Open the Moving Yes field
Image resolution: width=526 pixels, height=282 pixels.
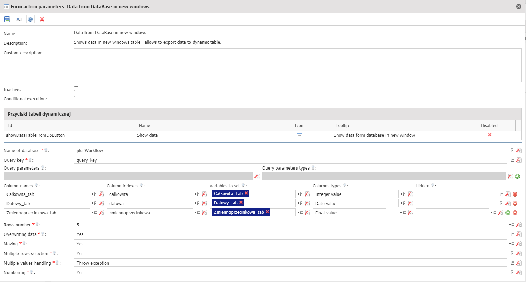pos(290,244)
